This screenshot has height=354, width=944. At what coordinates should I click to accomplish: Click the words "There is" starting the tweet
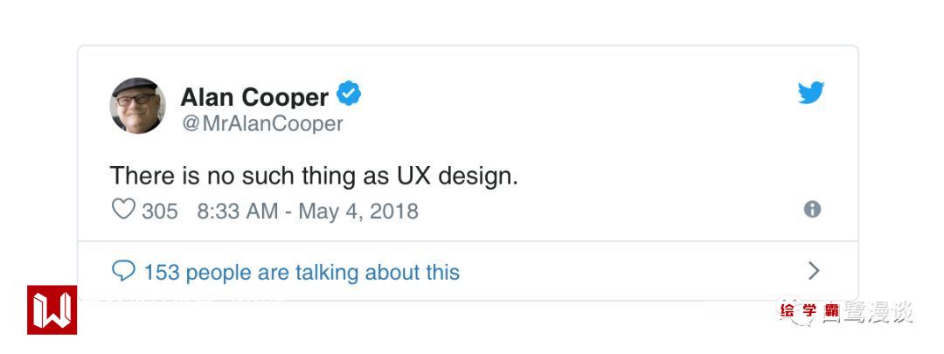pyautogui.click(x=146, y=176)
